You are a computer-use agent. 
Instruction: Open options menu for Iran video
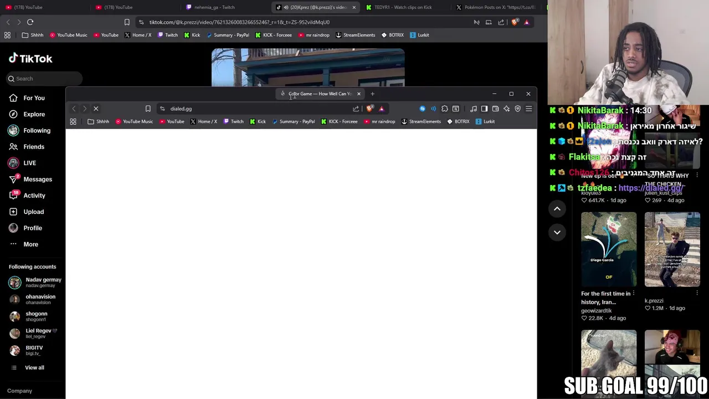pos(634,293)
